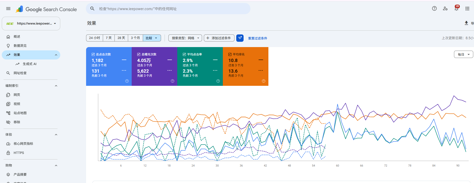The height and width of the screenshot is (183, 474).
Task: Click the 导出 export label
Action: (x=472, y=23)
